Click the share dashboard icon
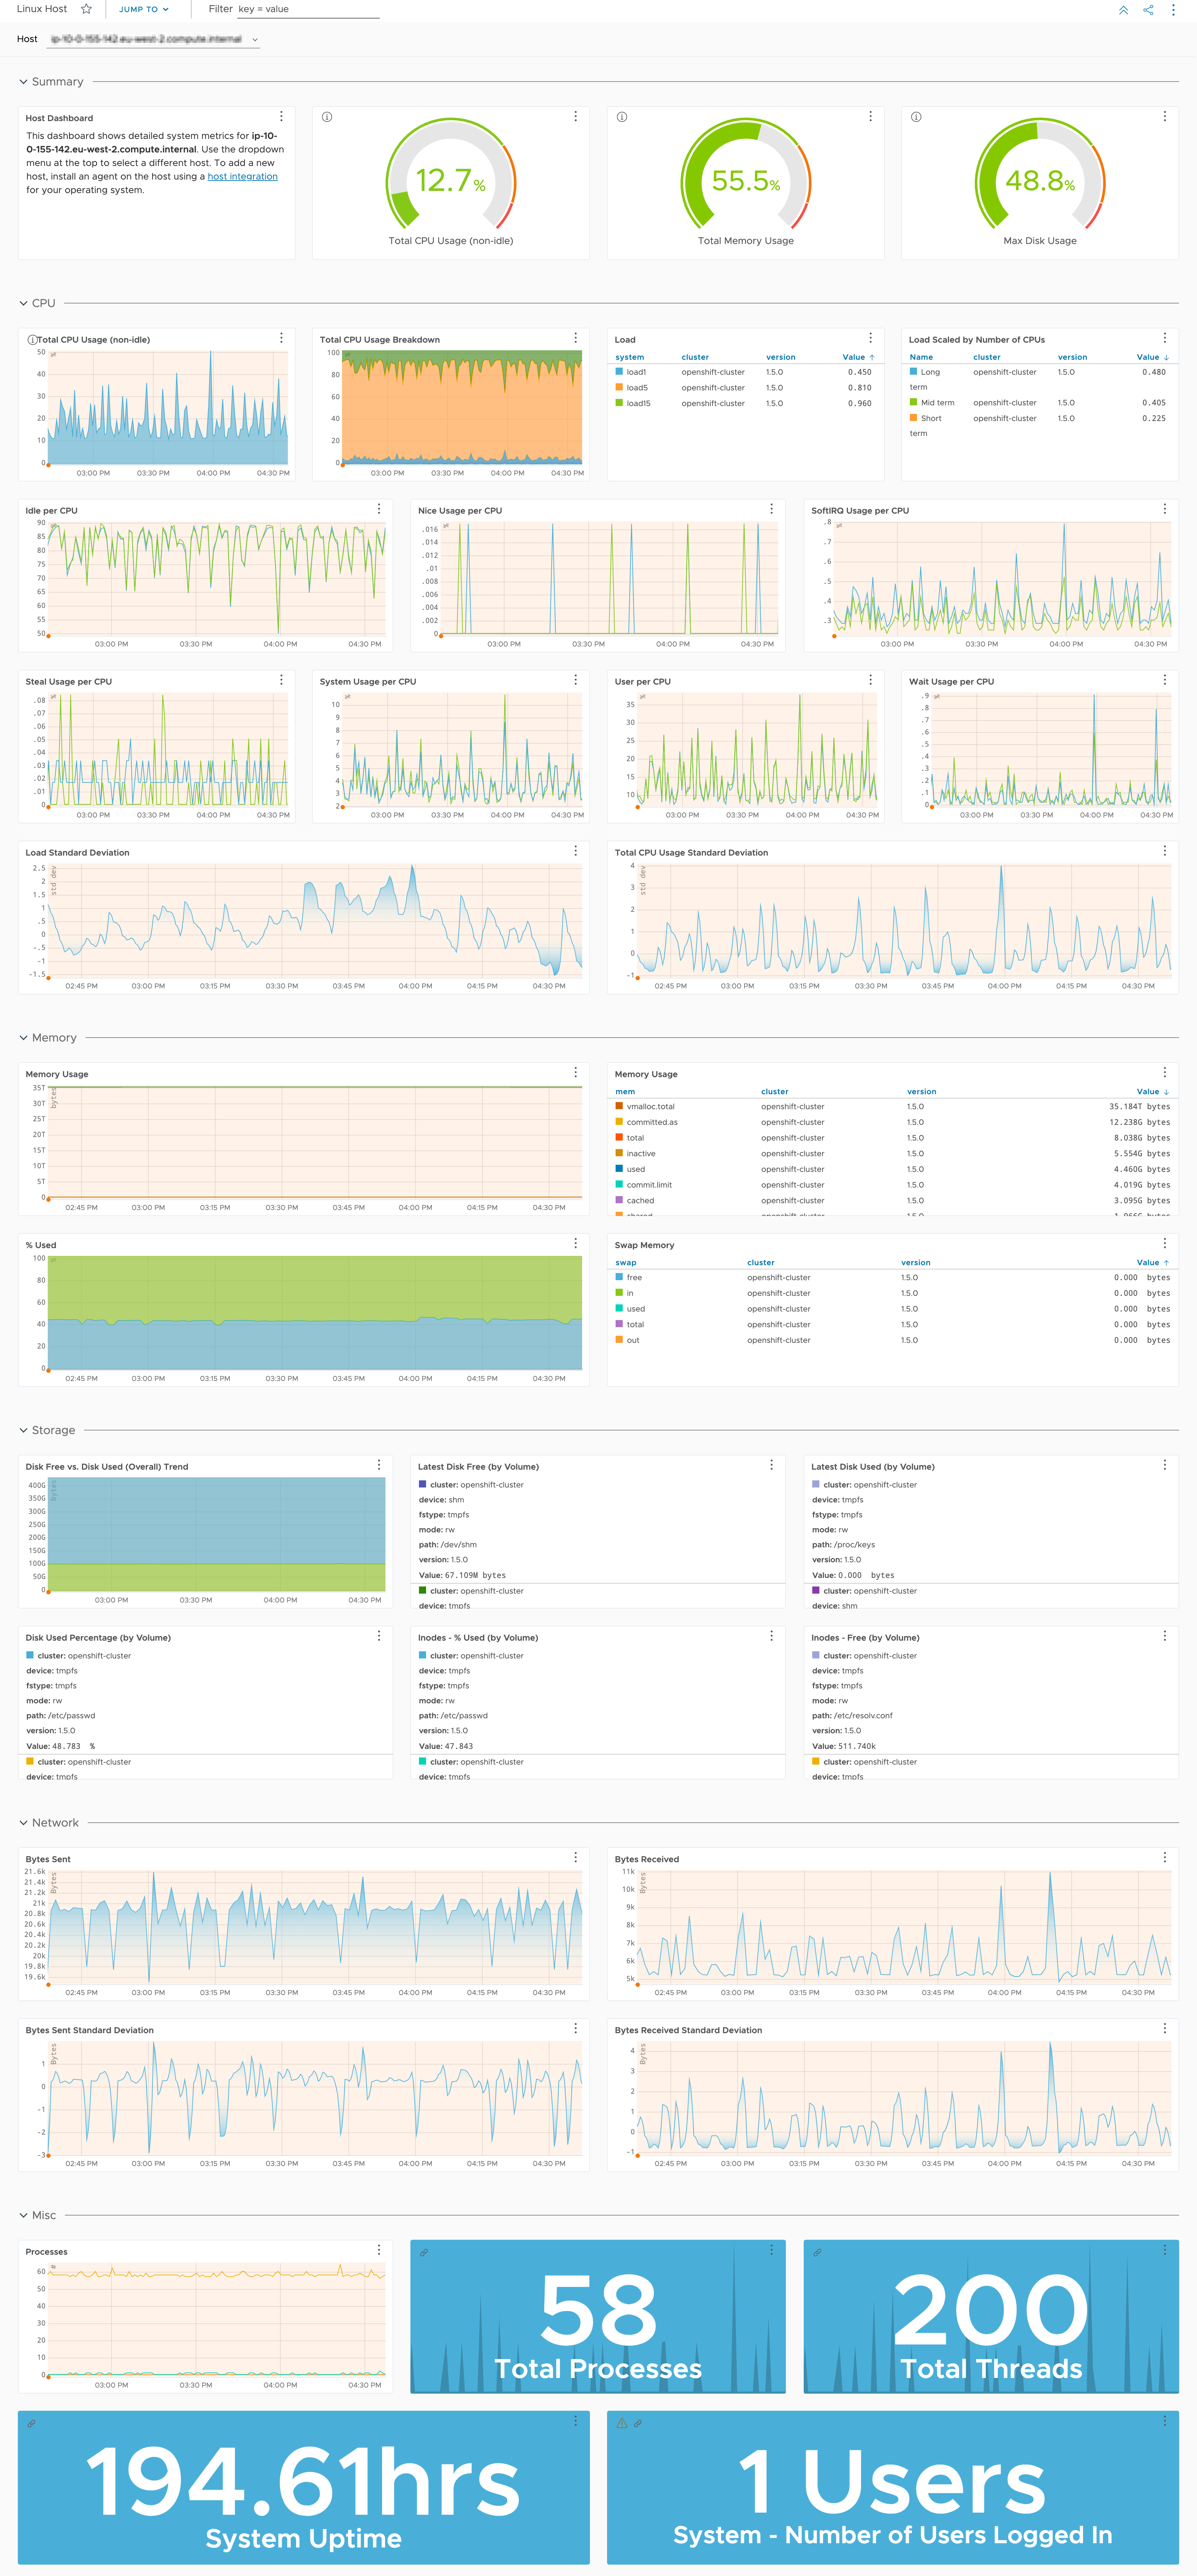The width and height of the screenshot is (1197, 2576). [1148, 10]
